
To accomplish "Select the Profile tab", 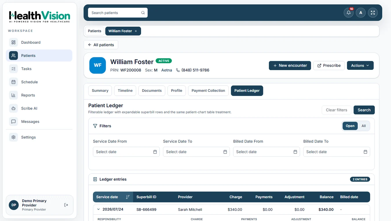I will 177,91.
